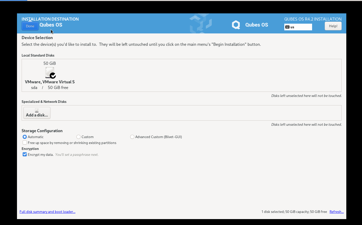The height and width of the screenshot is (225, 362).
Task: Click the Done button
Action: [30, 26]
